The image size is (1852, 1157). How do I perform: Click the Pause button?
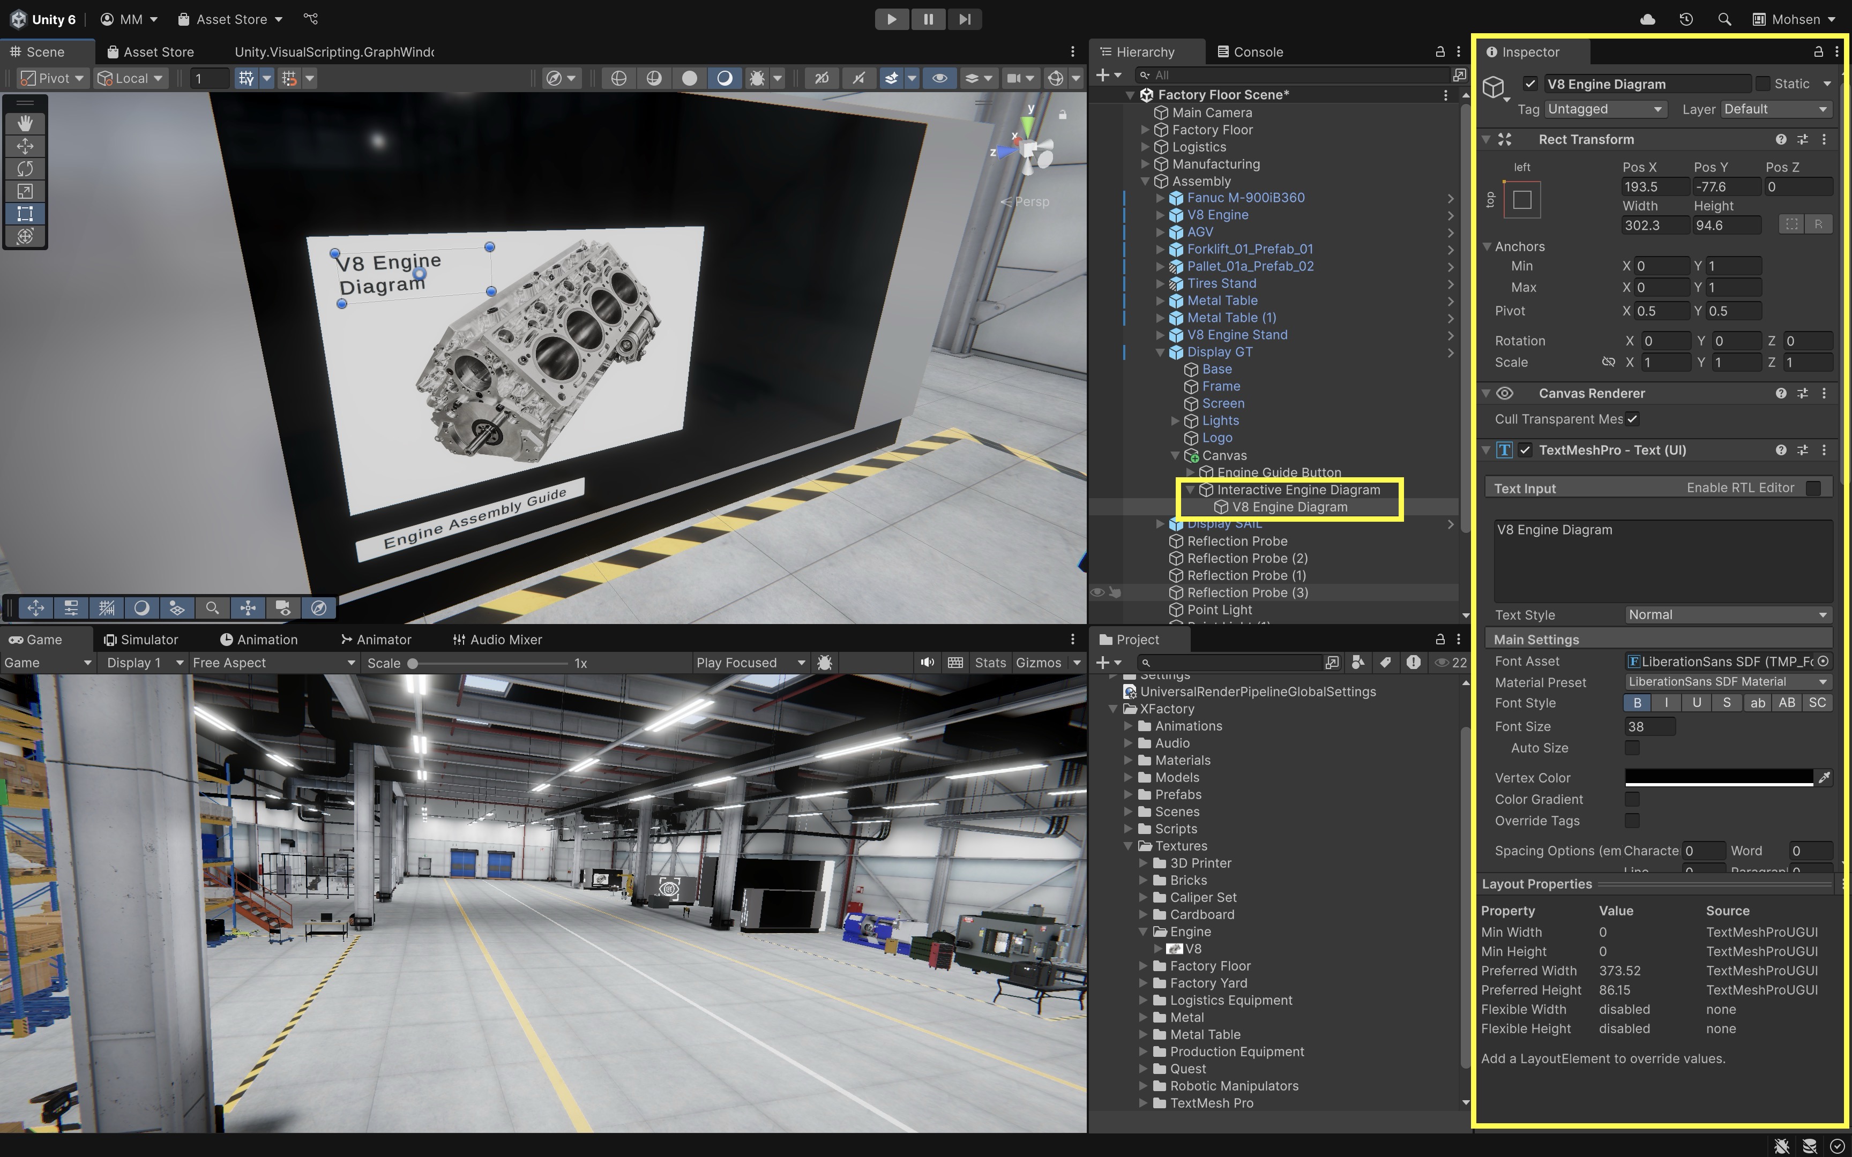(x=928, y=19)
